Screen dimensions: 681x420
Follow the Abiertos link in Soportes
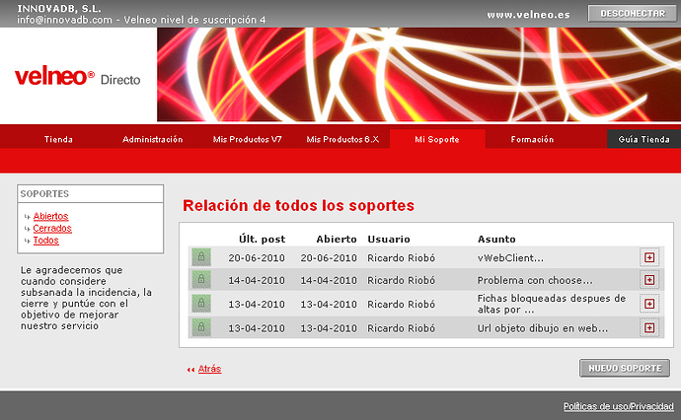point(50,216)
